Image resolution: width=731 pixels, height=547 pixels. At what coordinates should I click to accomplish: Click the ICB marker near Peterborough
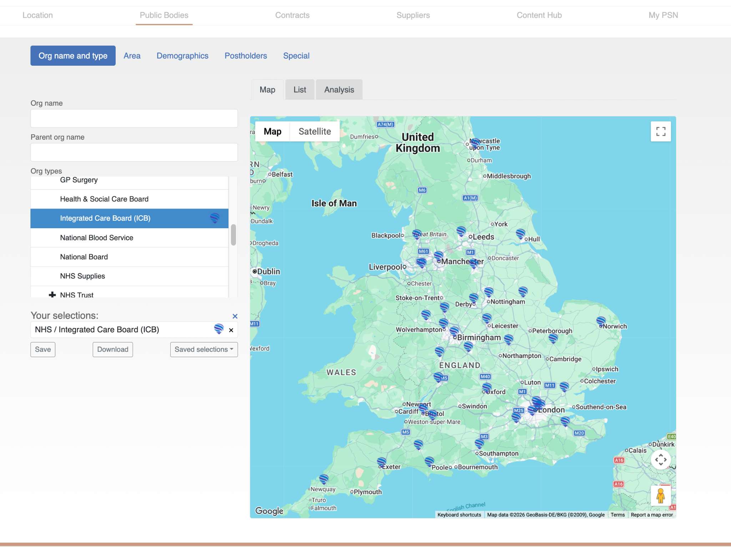(x=553, y=338)
